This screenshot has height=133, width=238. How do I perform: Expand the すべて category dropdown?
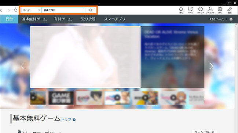[x=31, y=10]
